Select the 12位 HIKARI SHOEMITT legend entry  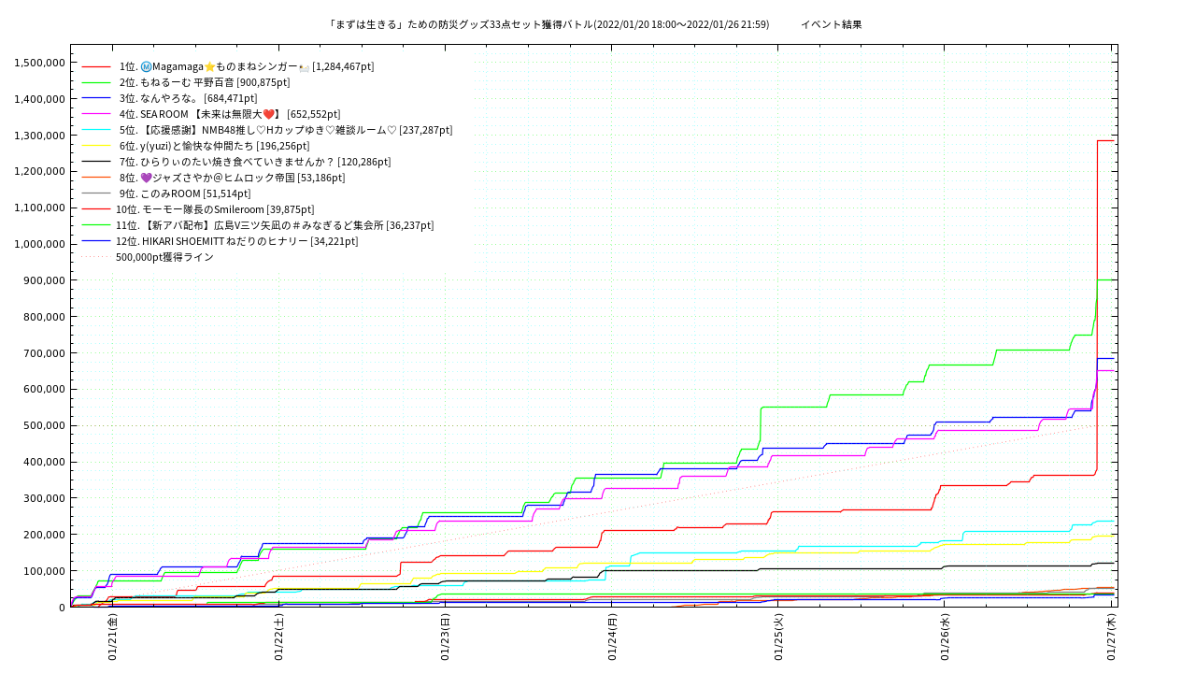point(236,241)
